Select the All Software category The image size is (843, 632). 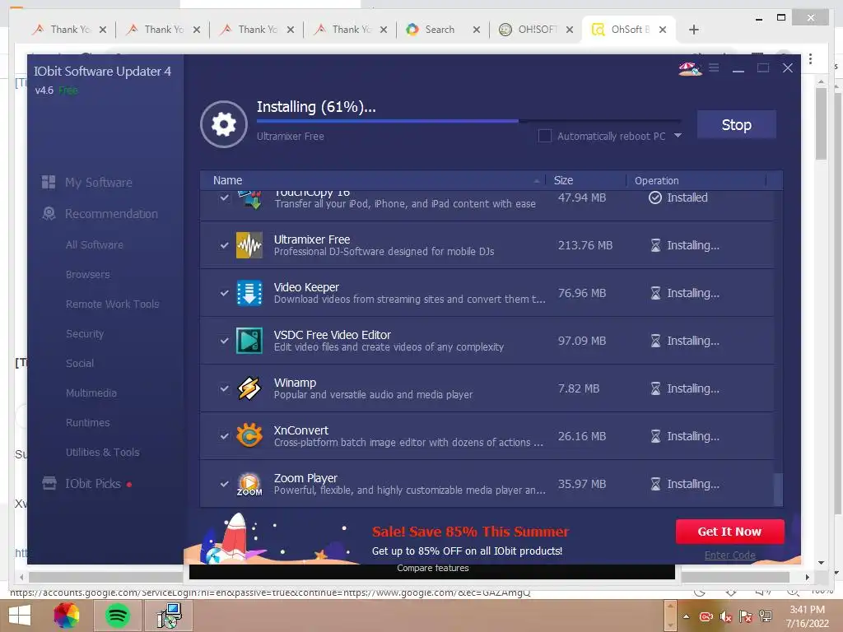95,245
